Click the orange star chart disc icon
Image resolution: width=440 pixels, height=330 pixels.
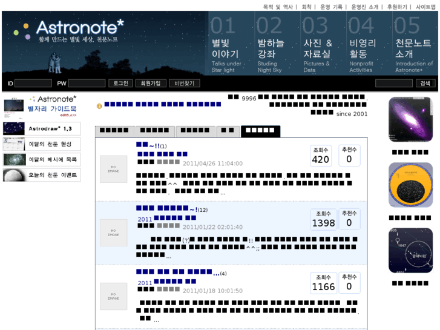(x=410, y=185)
